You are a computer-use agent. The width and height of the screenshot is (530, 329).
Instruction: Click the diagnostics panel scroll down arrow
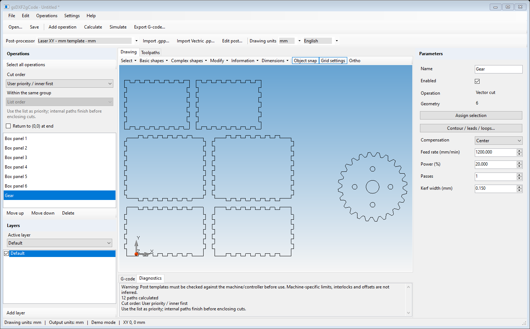tap(409, 313)
